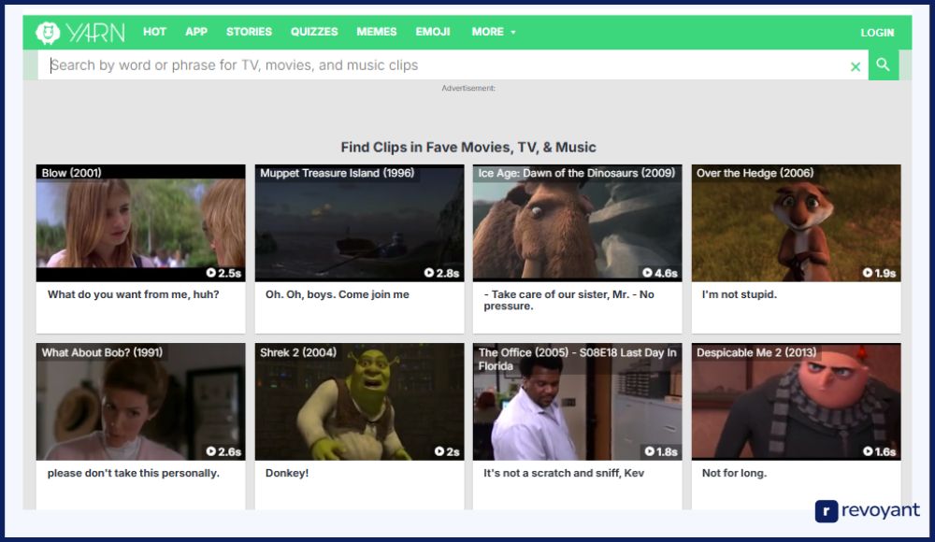Click the quote "Not for long."
Image resolution: width=935 pixels, height=542 pixels.
[x=735, y=473]
